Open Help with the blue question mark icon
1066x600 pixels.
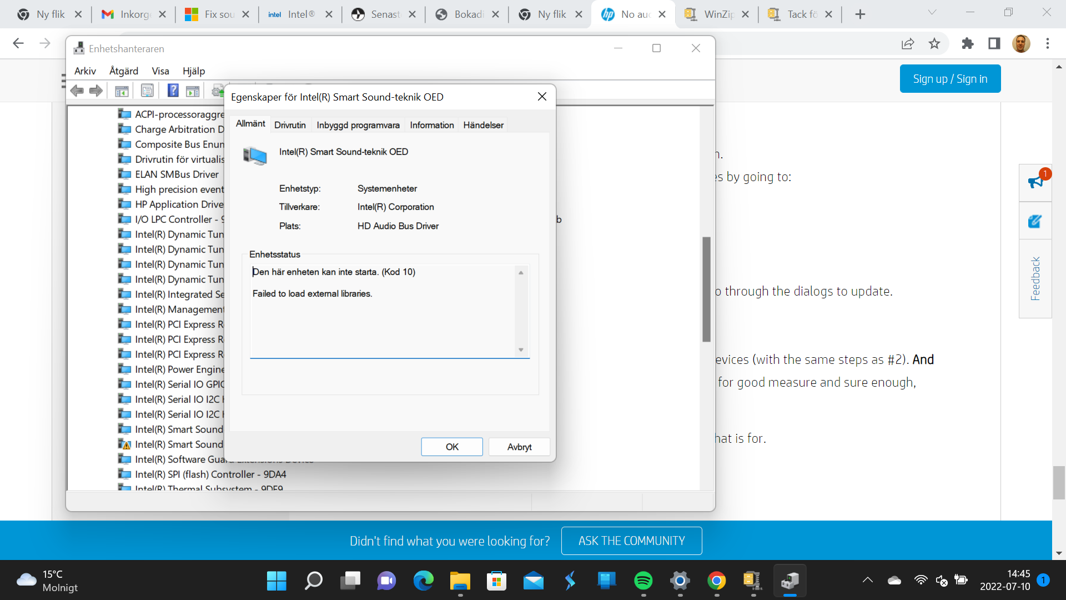click(173, 91)
